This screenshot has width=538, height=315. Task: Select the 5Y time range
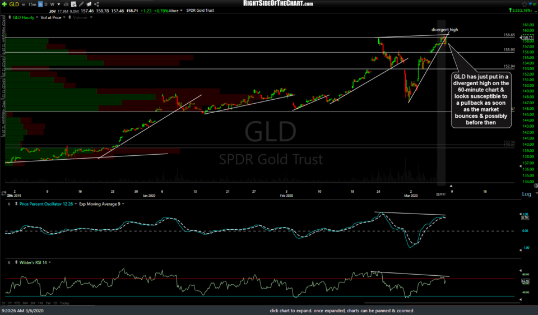point(3,303)
